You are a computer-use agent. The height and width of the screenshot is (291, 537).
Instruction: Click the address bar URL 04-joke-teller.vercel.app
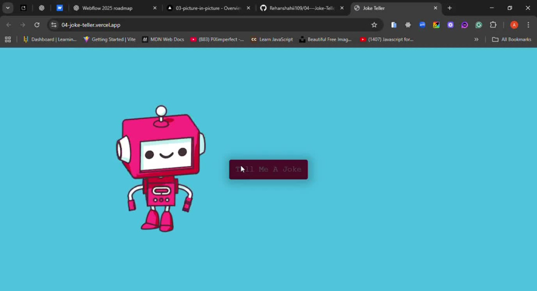pyautogui.click(x=91, y=25)
